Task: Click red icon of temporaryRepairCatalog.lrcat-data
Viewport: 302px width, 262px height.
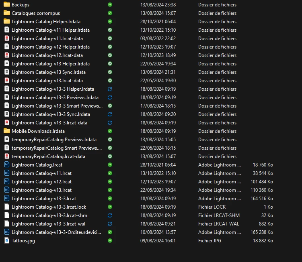Action: (x=7, y=156)
